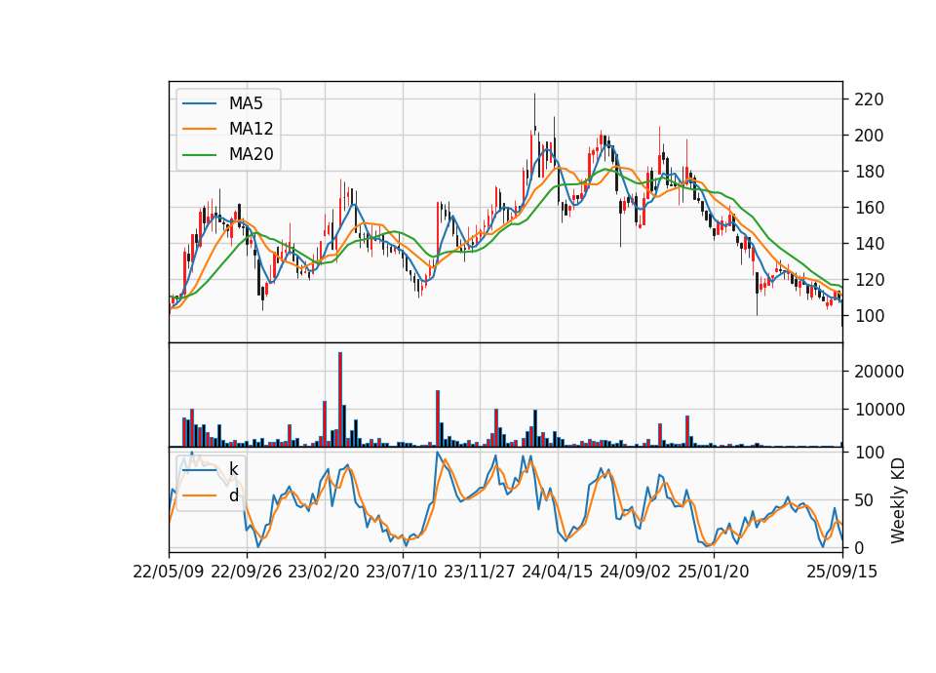The image size is (936, 673).
Task: Click the 180 price axis label
Action: (869, 172)
